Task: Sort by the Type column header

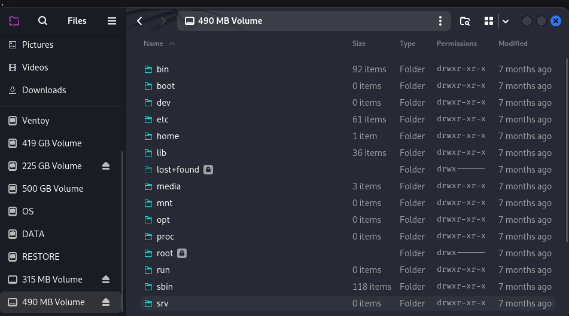Action: [x=407, y=44]
